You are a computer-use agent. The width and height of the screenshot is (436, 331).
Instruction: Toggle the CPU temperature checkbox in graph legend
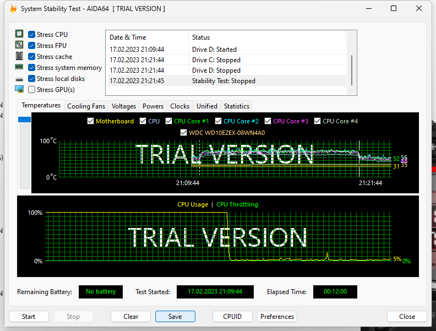(143, 121)
